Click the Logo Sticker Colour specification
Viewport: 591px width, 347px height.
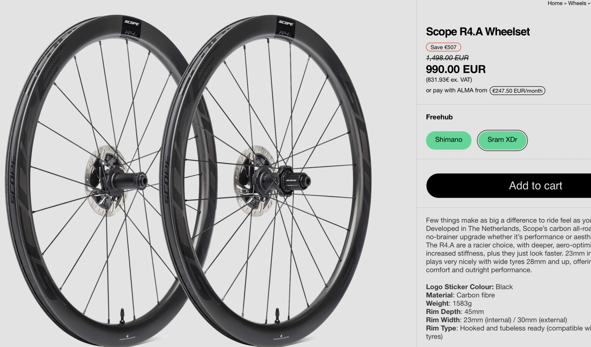click(469, 287)
